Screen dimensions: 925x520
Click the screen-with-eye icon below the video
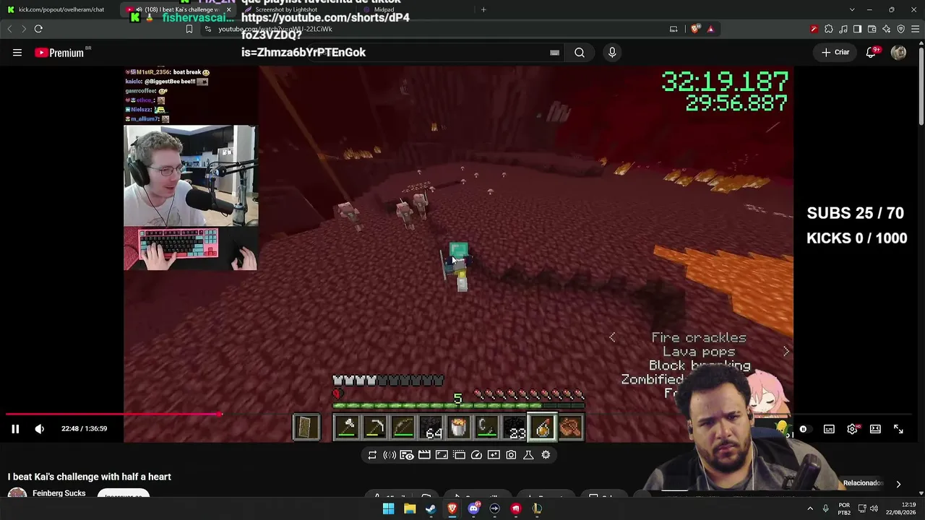click(x=407, y=455)
